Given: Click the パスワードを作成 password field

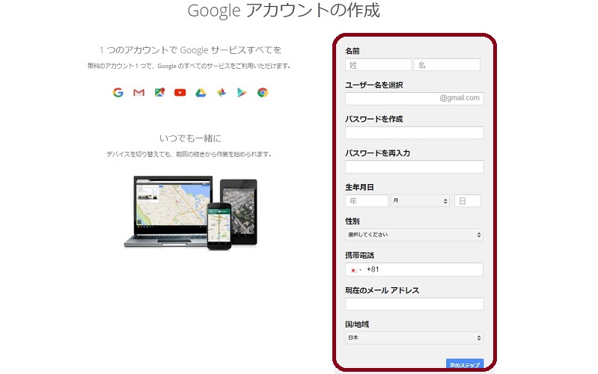Looking at the screenshot, I should (x=414, y=132).
